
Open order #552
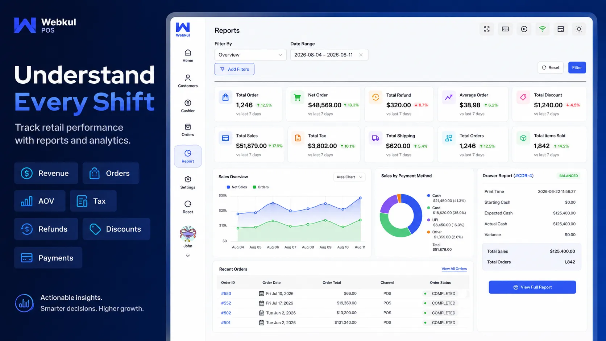point(226,303)
